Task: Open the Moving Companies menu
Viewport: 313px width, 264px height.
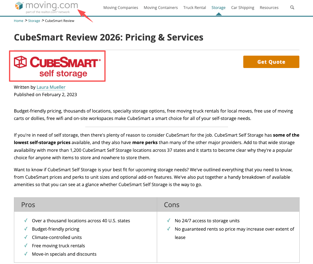Action: pyautogui.click(x=121, y=7)
